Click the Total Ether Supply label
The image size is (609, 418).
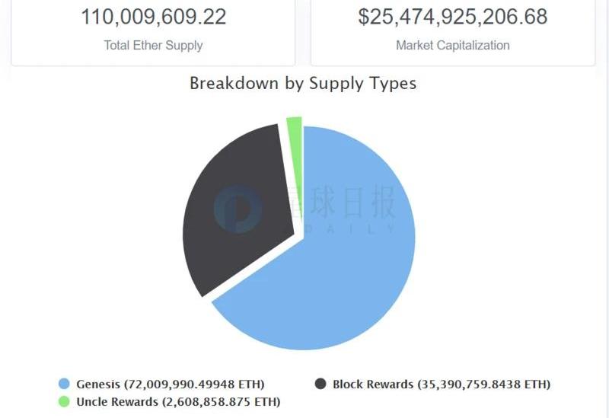[x=153, y=45]
